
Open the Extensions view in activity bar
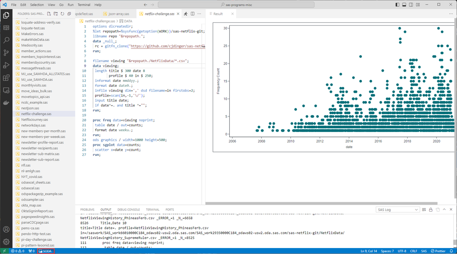click(6, 78)
